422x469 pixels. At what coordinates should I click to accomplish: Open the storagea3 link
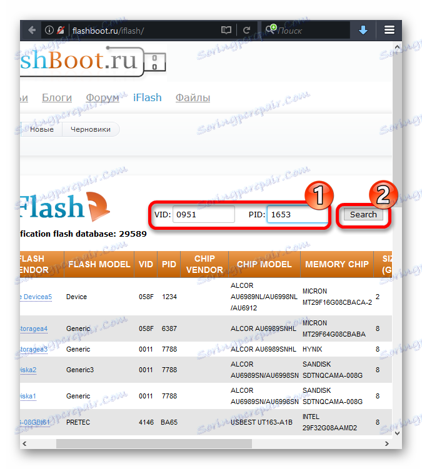pyautogui.click(x=34, y=349)
